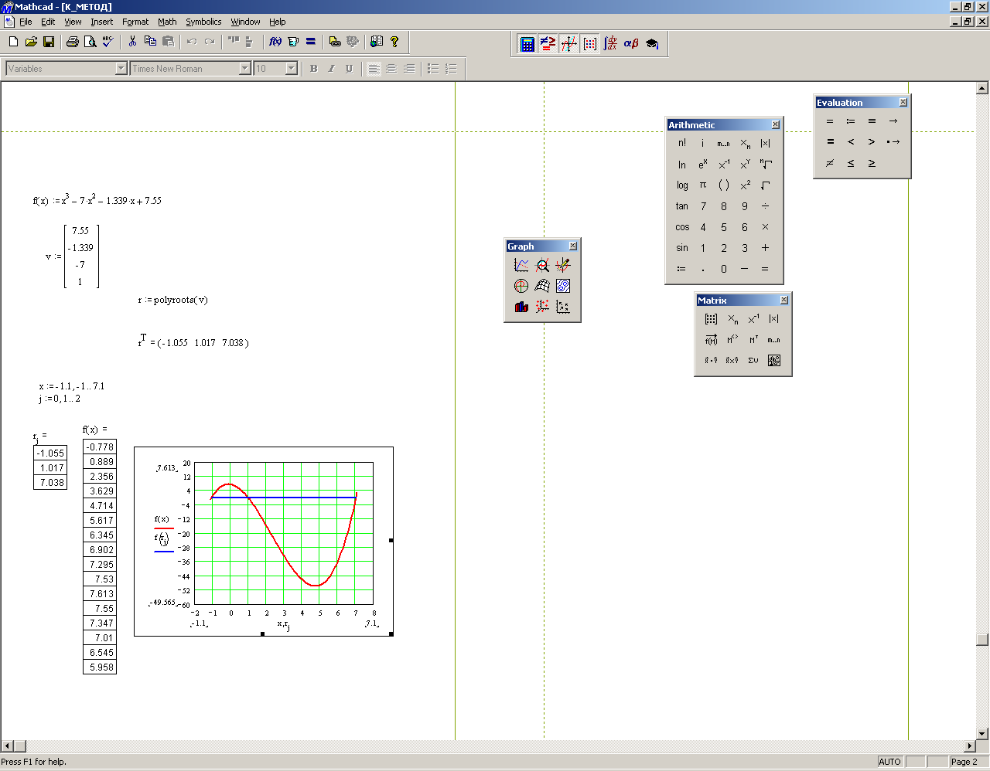Open the Math menu

tap(167, 22)
